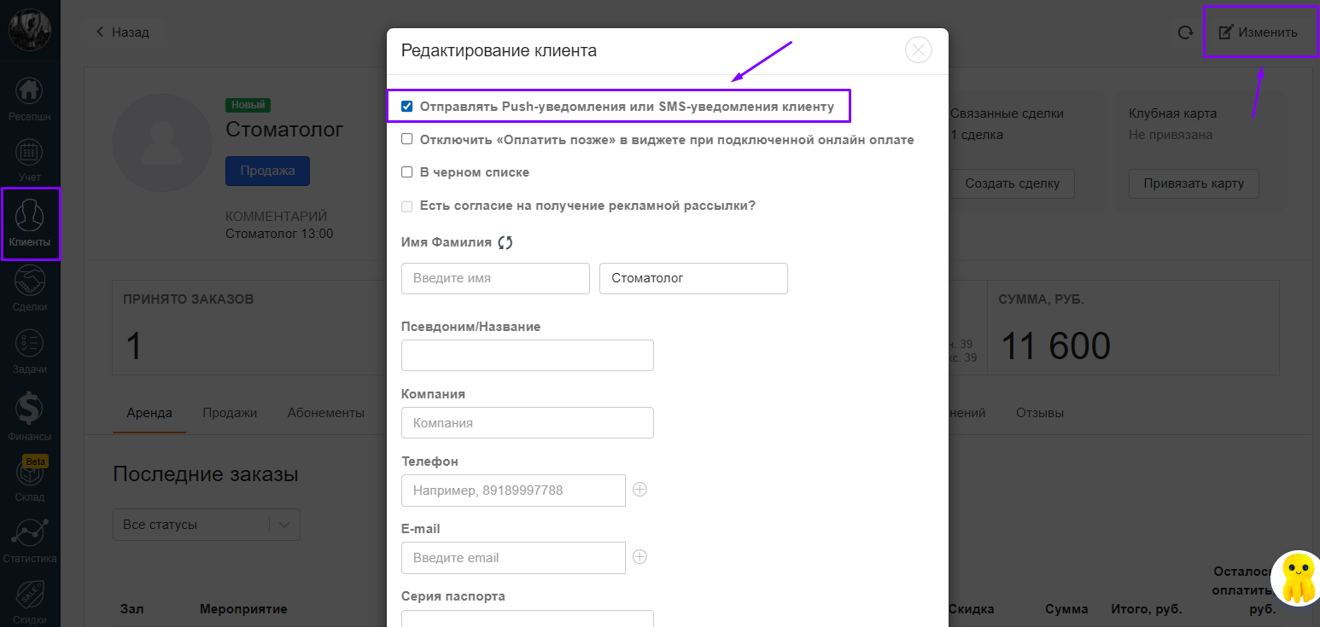Open the Сделки handshake icon
This screenshot has width=1320, height=627.
pos(30,280)
